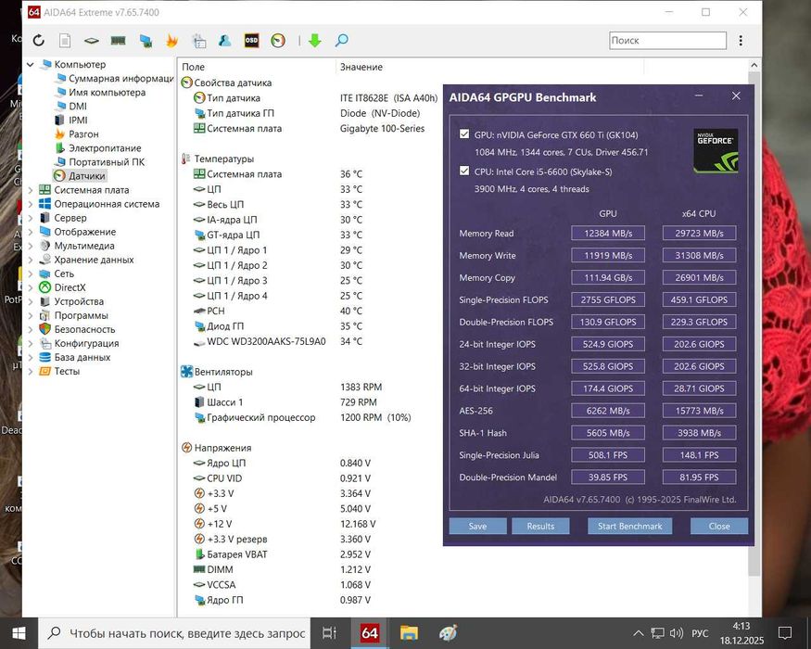The image size is (811, 649).
Task: Launch the system stability test flame icon
Action: tap(171, 41)
